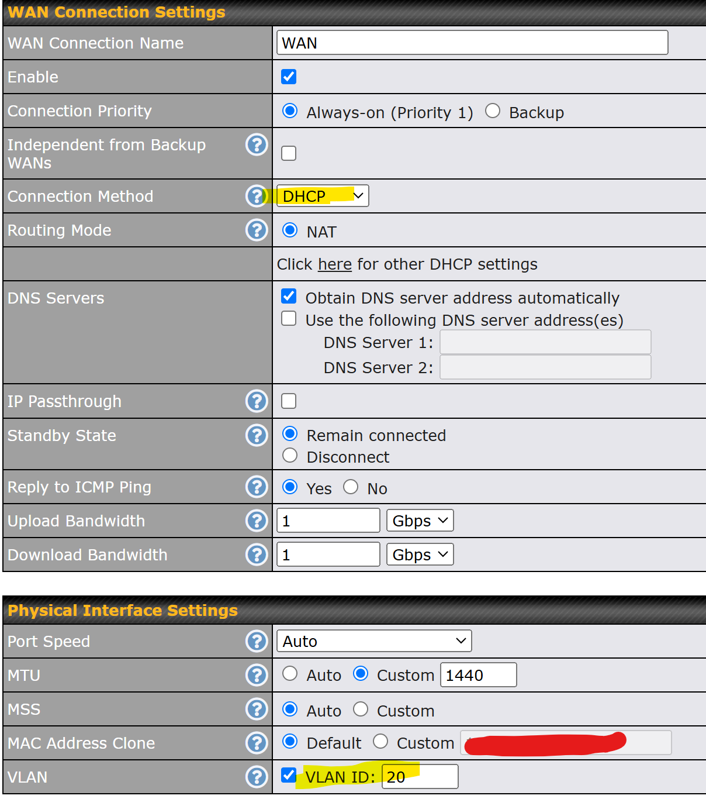Image resolution: width=706 pixels, height=799 pixels.
Task: Enable IP Passthrough
Action: [289, 401]
